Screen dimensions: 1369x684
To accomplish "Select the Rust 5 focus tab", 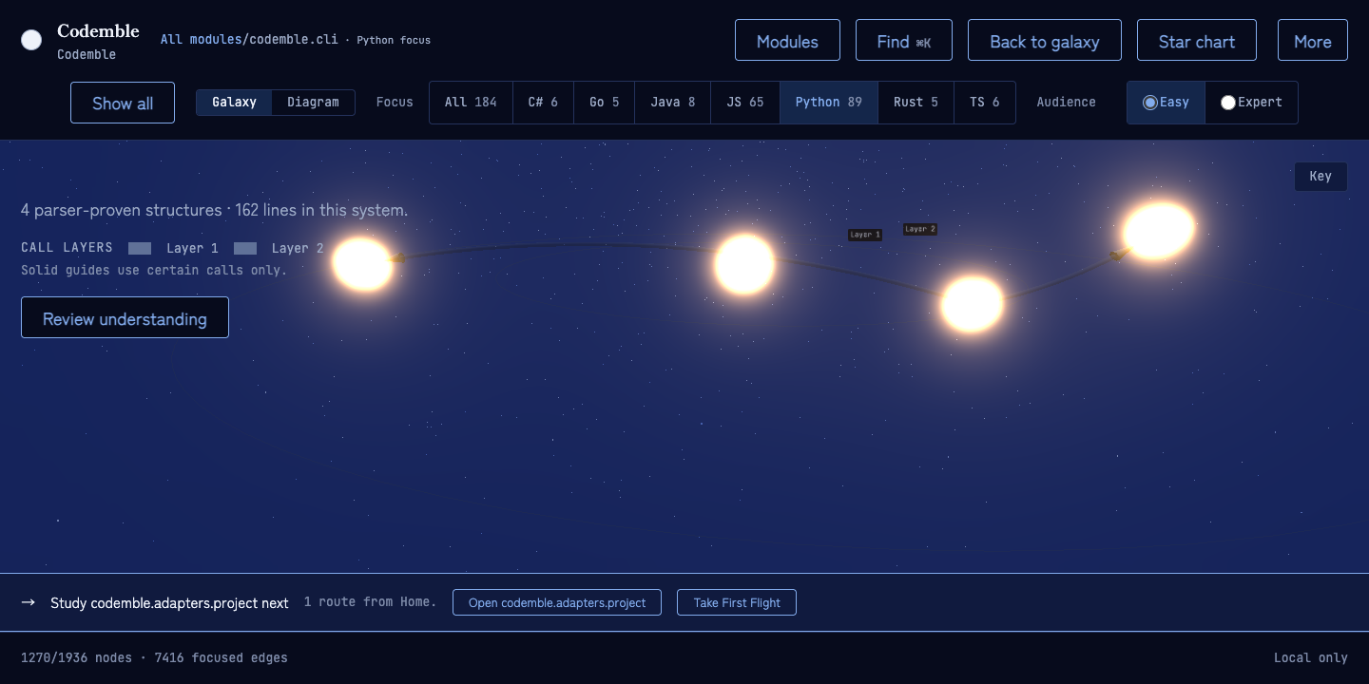I will [x=916, y=103].
